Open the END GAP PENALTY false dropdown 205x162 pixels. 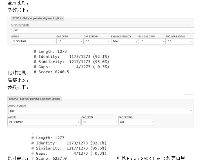124,41
